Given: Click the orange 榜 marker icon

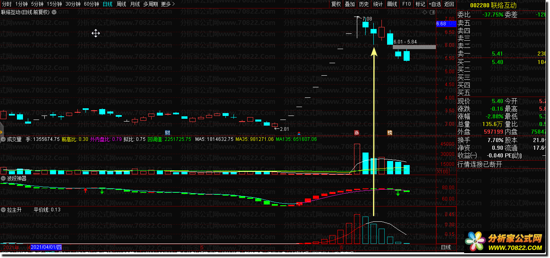Looking at the screenshot, I should (390, 132).
